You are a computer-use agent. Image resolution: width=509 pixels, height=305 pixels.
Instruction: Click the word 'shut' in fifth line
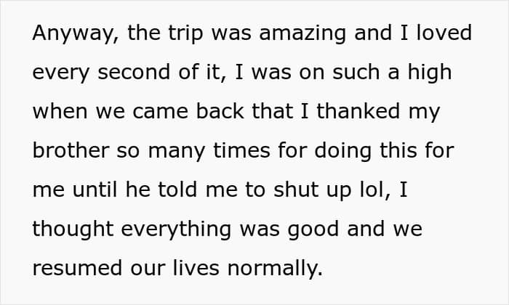pyautogui.click(x=296, y=190)
